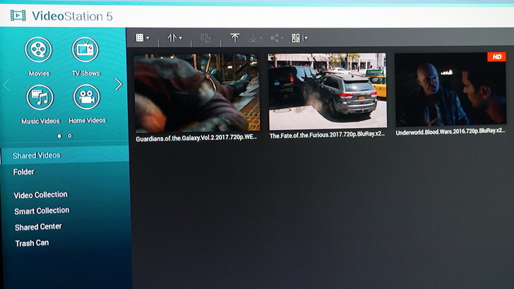The height and width of the screenshot is (289, 514).
Task: Click the VideoStation 5 title text
Action: tap(72, 16)
